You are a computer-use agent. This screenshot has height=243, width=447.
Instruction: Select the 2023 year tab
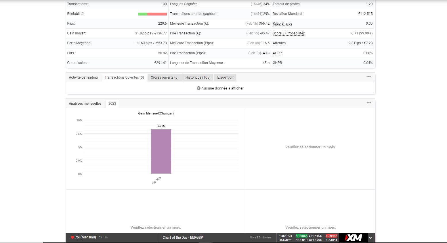point(112,104)
